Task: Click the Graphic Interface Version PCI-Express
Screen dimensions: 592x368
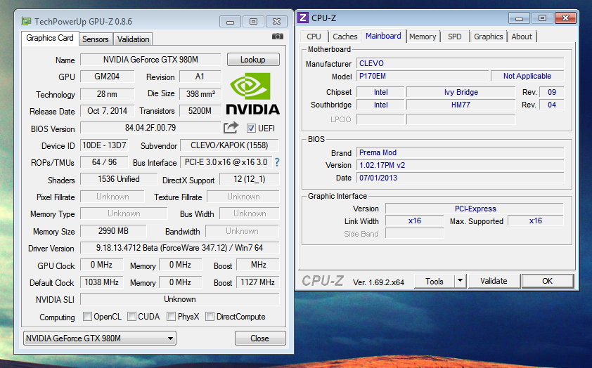Action: point(475,209)
